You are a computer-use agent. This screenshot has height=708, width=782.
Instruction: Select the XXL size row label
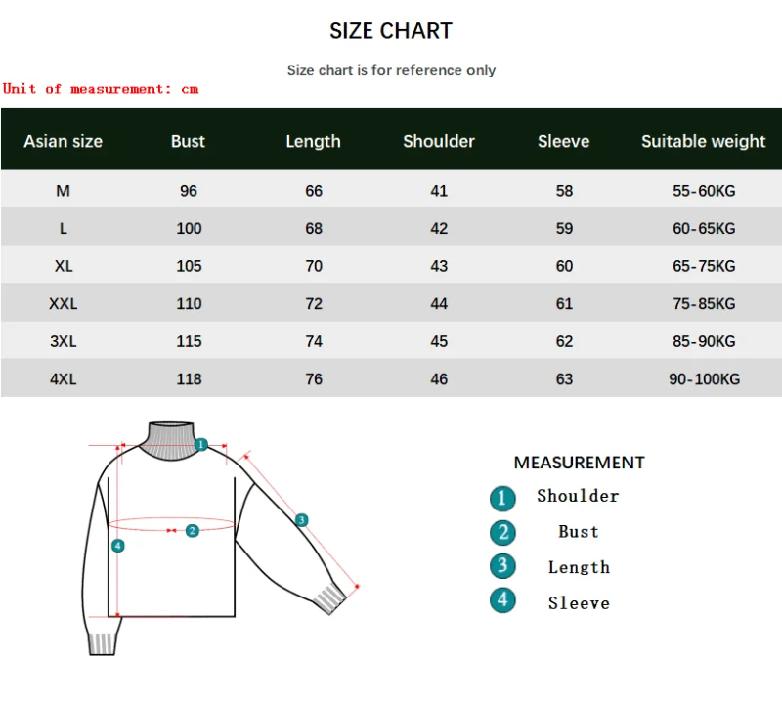pyautogui.click(x=64, y=304)
